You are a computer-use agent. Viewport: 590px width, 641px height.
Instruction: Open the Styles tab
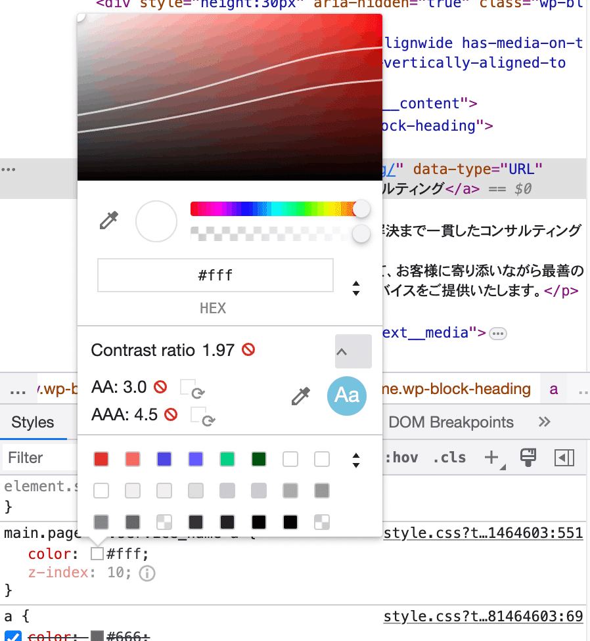coord(33,422)
